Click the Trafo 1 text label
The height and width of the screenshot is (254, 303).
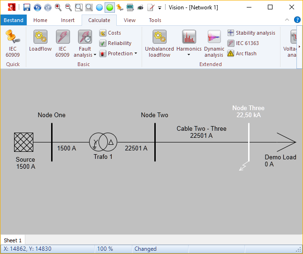(x=103, y=157)
